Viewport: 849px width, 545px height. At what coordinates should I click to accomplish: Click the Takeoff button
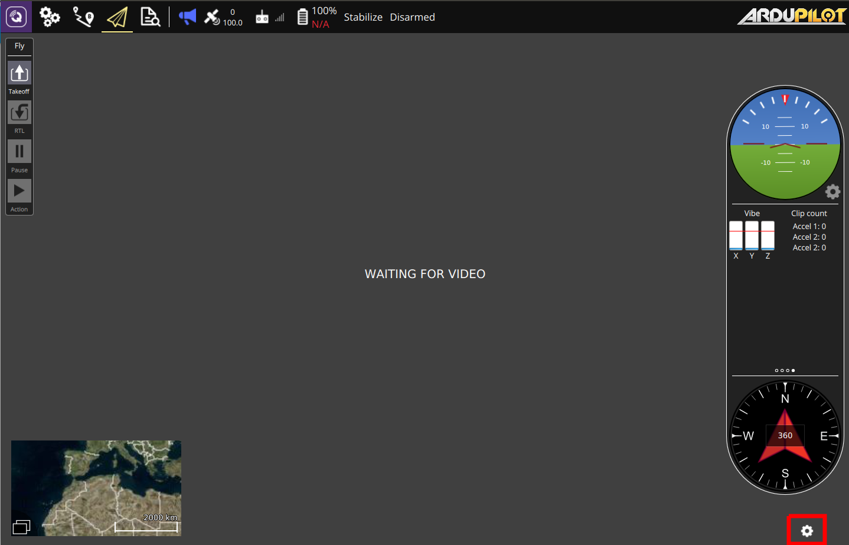(19, 78)
